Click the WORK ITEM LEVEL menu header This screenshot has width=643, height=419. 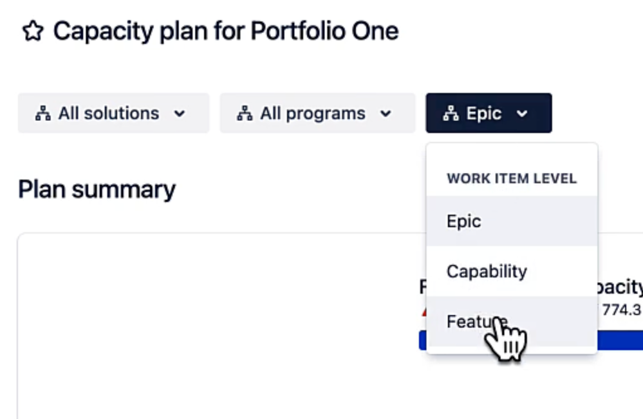point(512,179)
